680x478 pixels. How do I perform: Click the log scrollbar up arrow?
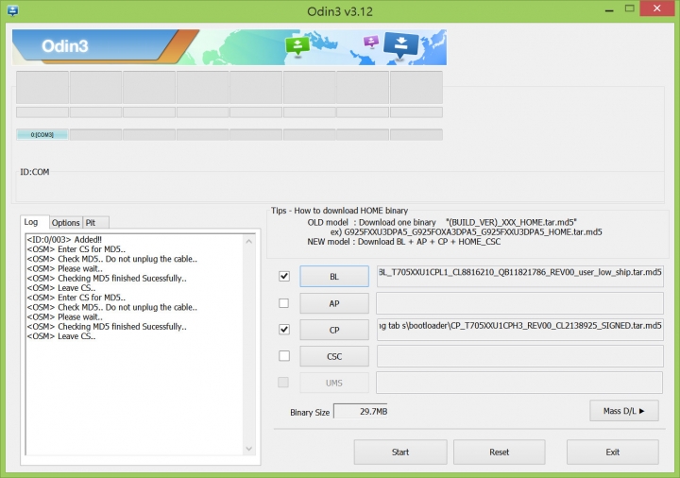(x=249, y=241)
